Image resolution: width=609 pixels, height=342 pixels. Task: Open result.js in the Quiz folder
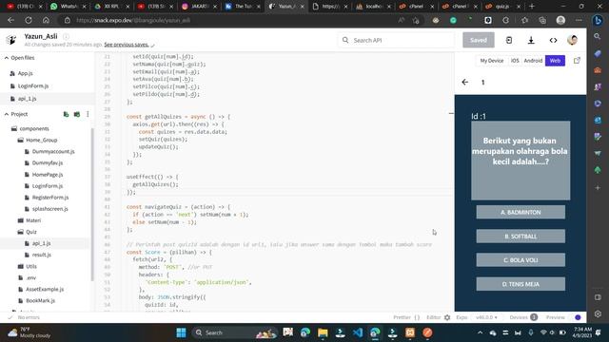tap(42, 255)
